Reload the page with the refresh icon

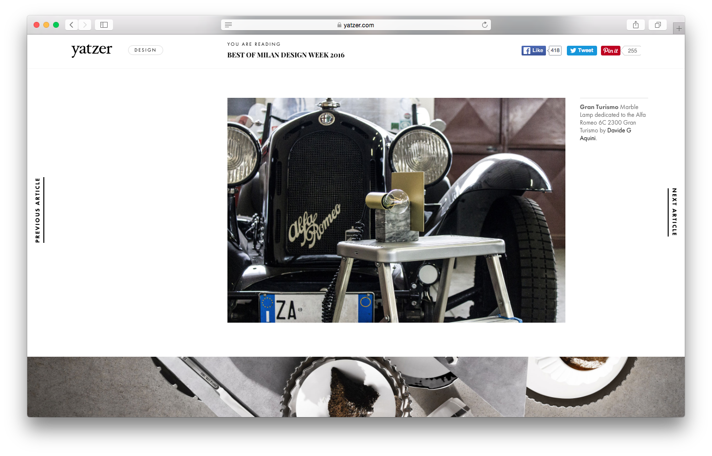tap(485, 25)
